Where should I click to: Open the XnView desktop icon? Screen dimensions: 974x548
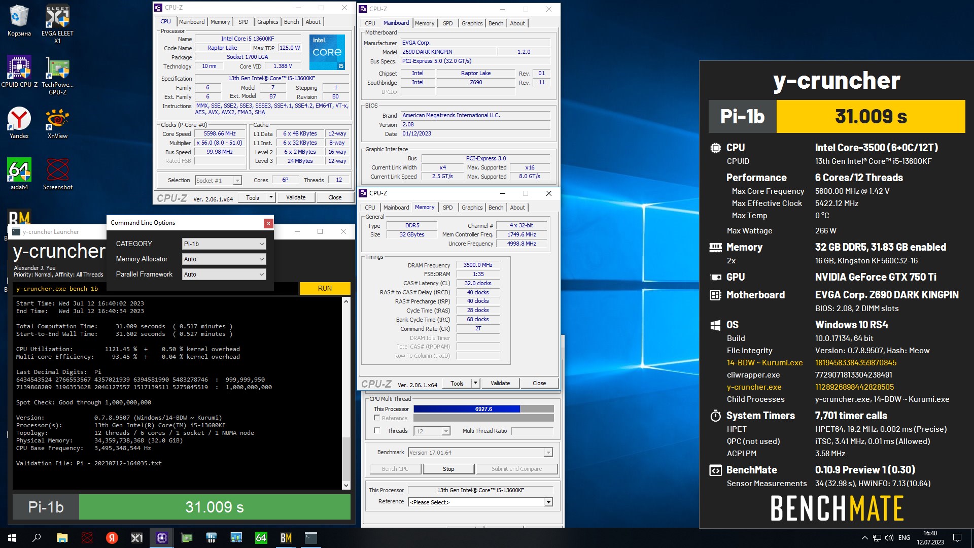pos(57,123)
